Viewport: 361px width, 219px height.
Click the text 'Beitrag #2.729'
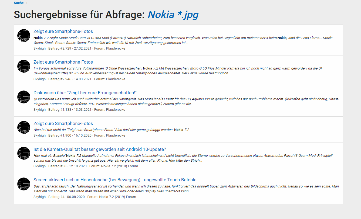tap(60, 48)
